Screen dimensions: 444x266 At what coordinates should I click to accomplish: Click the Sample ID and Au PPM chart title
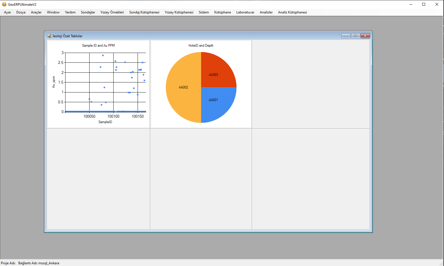coord(98,46)
